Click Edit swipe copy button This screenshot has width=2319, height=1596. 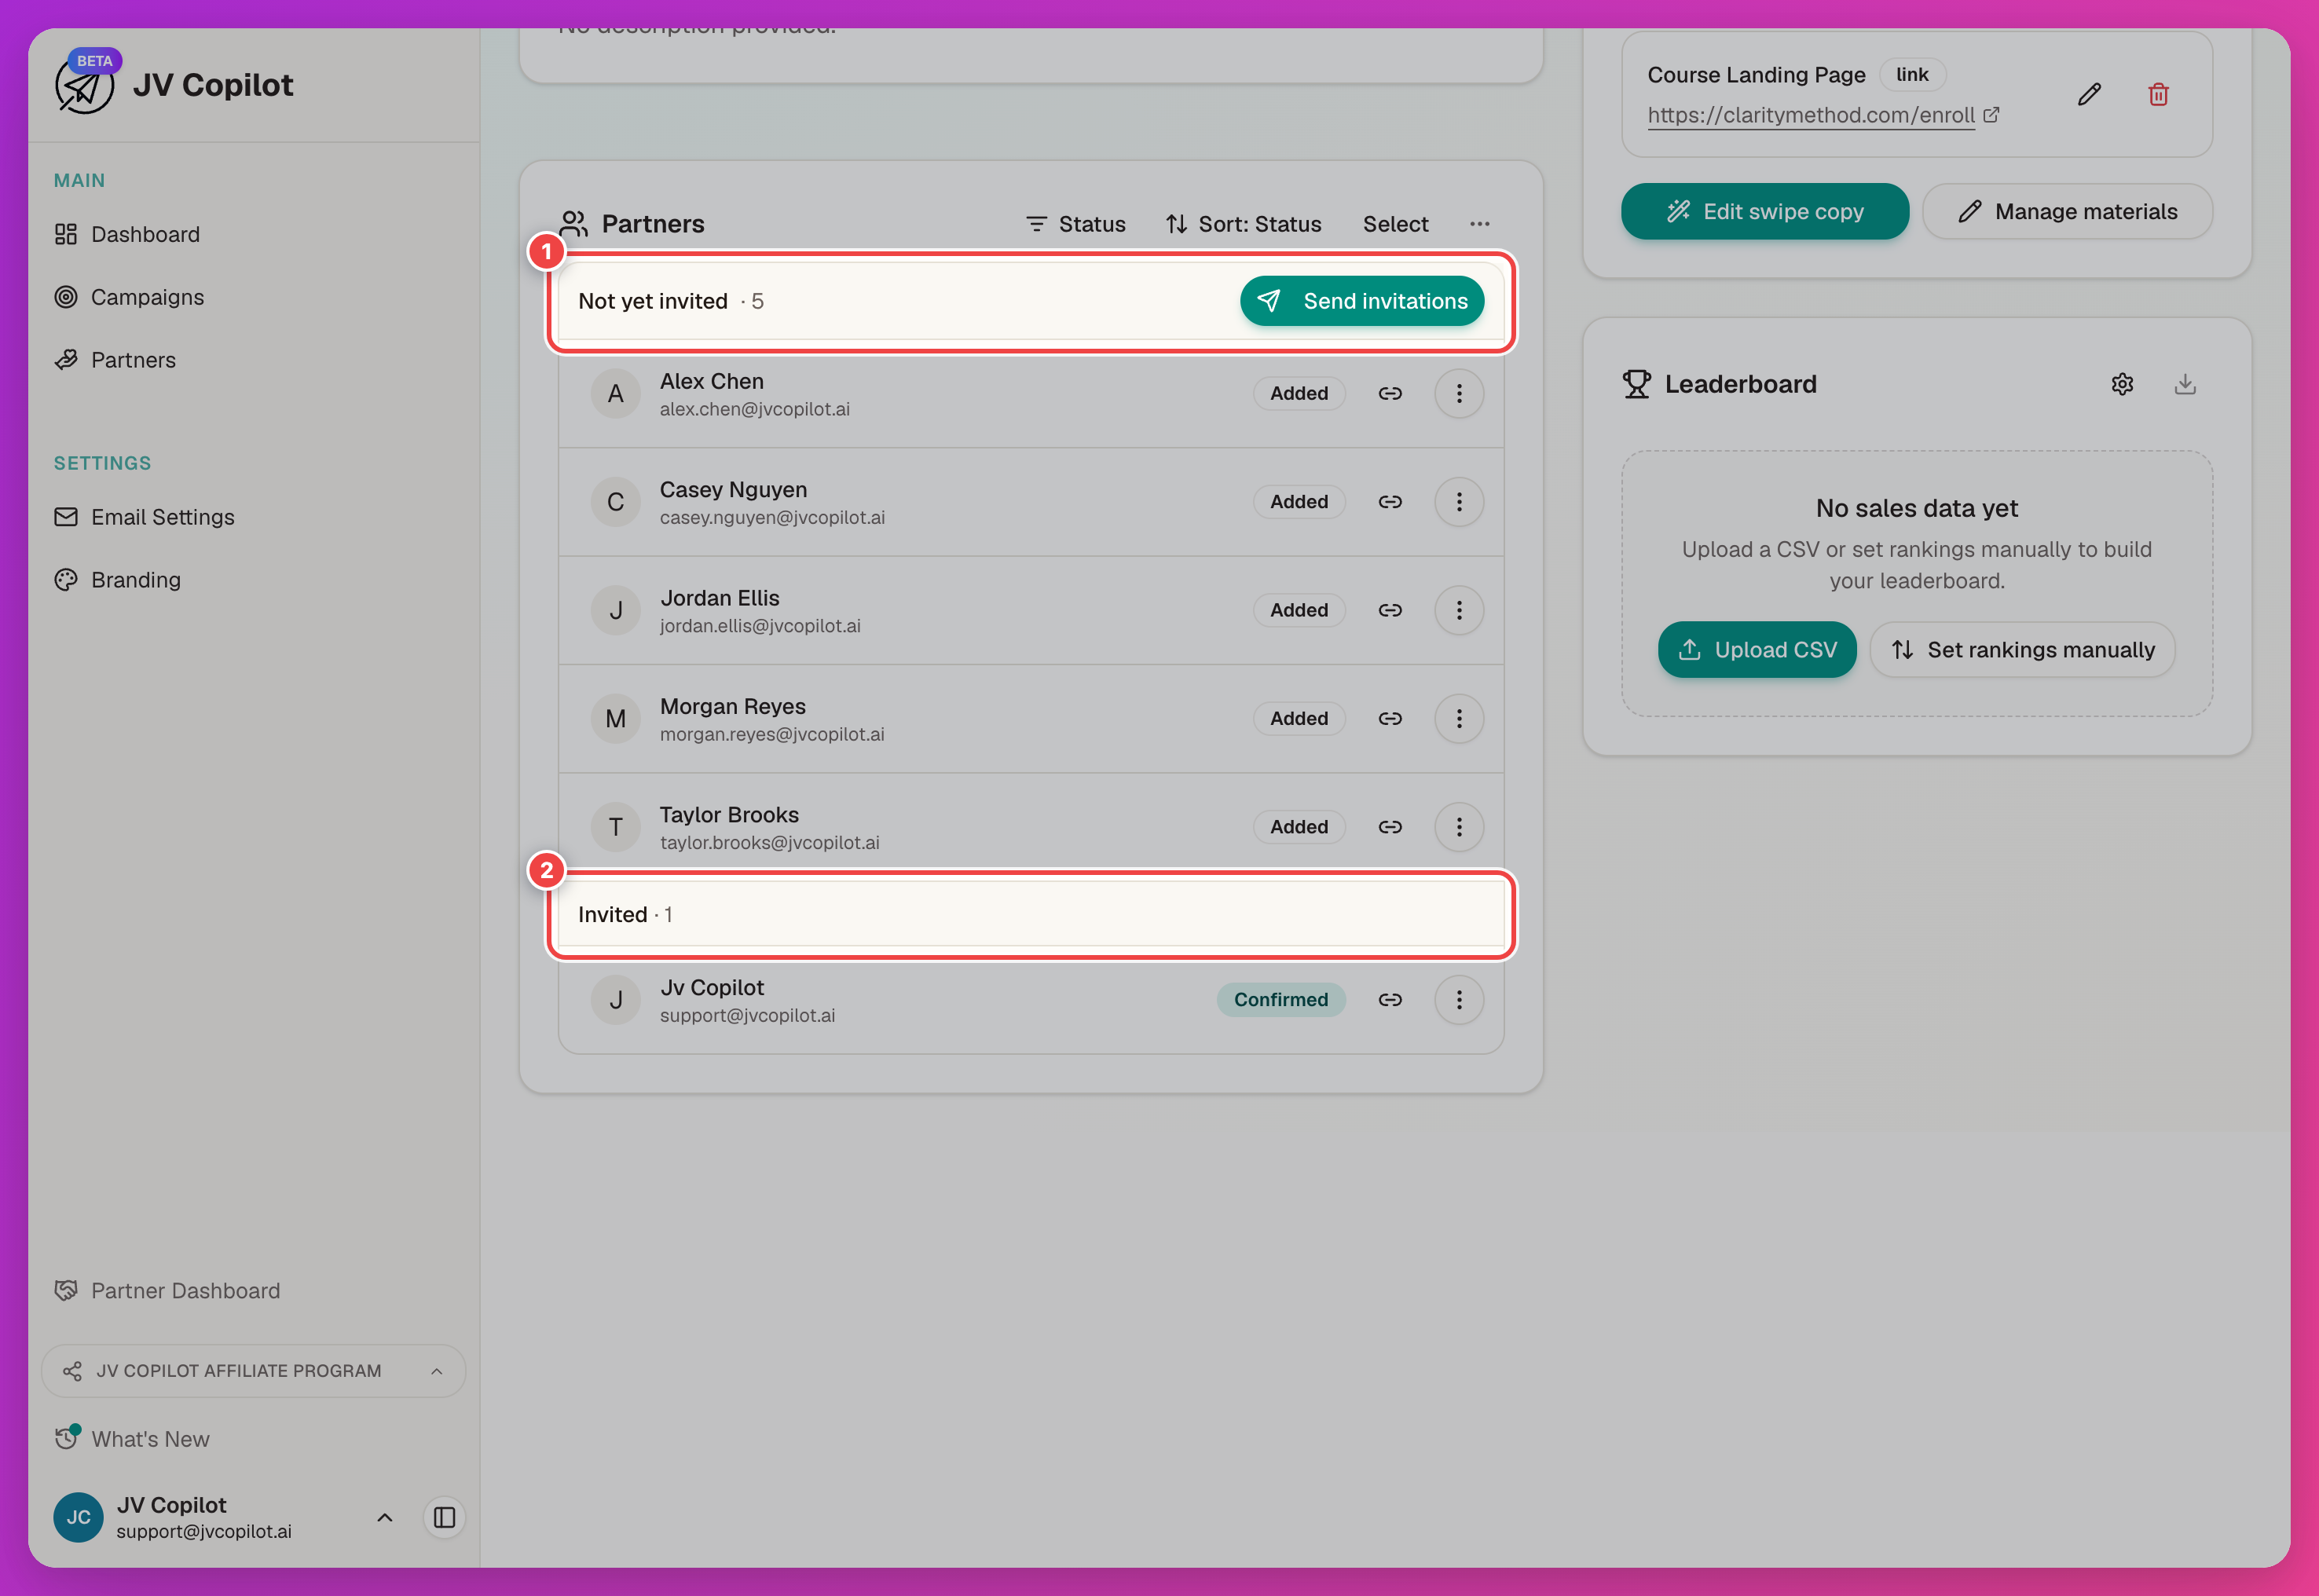pyautogui.click(x=1765, y=211)
